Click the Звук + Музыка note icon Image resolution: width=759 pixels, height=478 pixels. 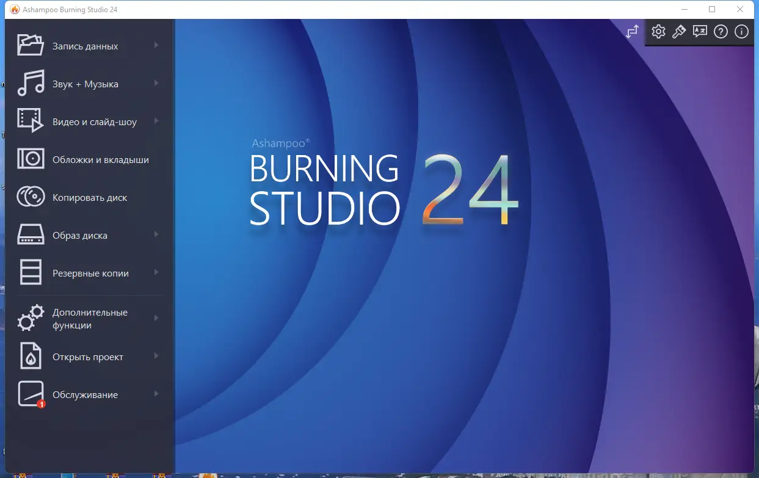coord(29,84)
